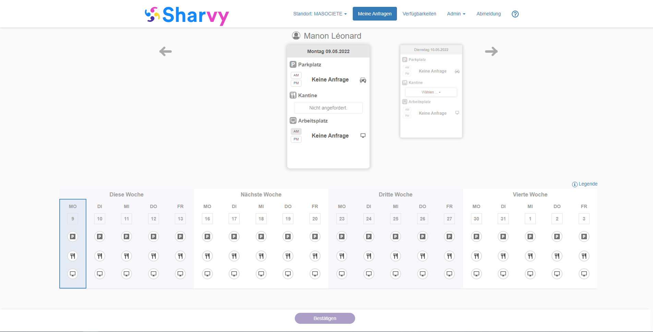Select canteen icon for day 26
The width and height of the screenshot is (653, 332).
pyautogui.click(x=423, y=256)
